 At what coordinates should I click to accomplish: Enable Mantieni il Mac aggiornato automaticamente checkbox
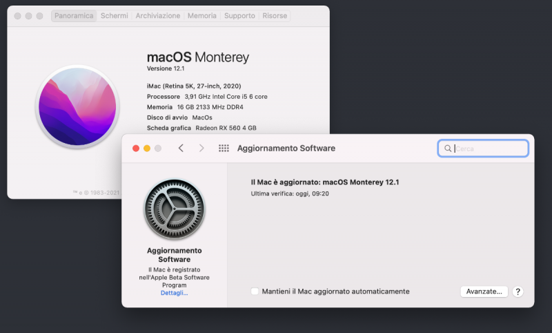click(255, 292)
